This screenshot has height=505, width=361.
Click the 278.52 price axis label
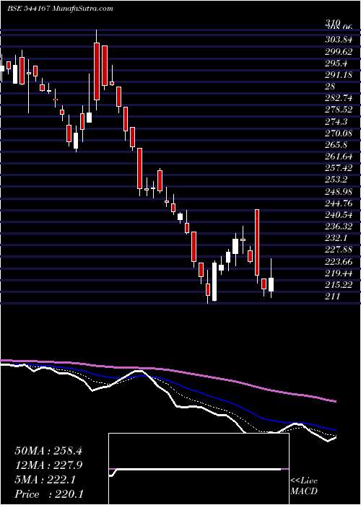[x=339, y=110]
